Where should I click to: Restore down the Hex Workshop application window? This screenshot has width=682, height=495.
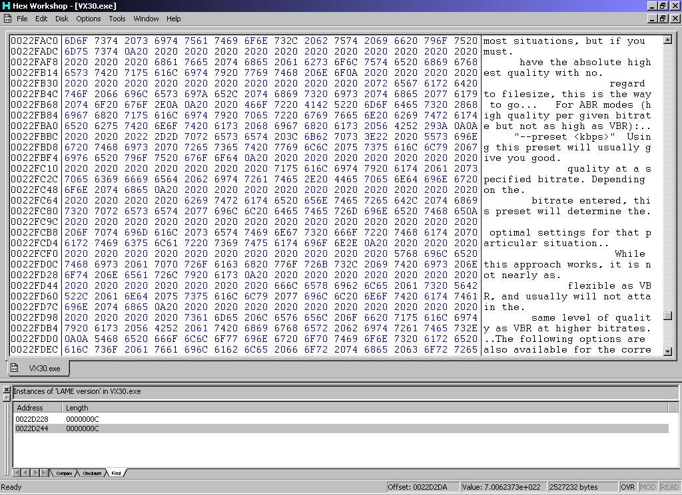click(x=663, y=5)
